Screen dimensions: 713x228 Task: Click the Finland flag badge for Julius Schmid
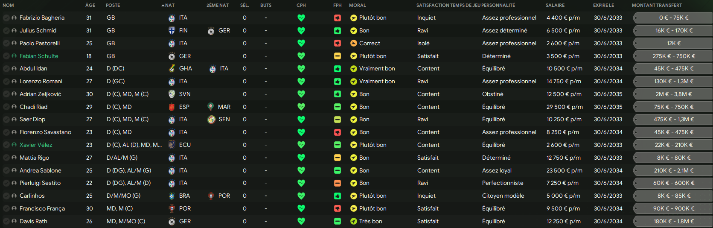pyautogui.click(x=172, y=31)
